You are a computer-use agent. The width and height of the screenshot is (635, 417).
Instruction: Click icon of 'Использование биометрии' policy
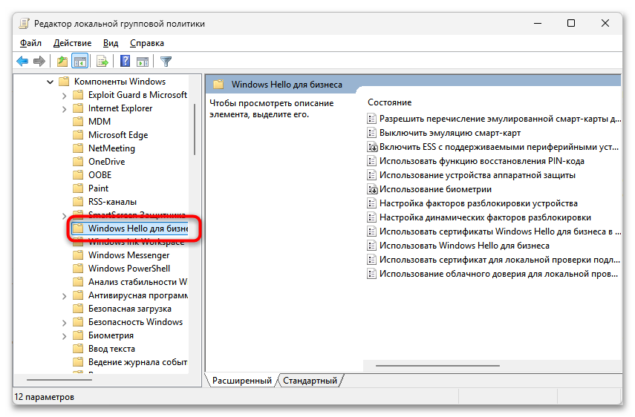pos(372,189)
